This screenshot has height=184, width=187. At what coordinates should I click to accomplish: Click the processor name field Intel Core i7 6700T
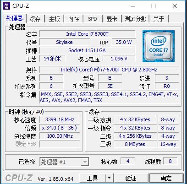point(87,34)
